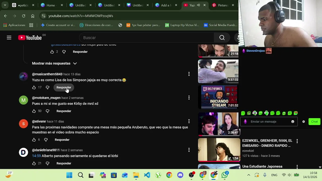Open uTorrent from the taskbar
The image size is (322, 181).
(158, 175)
